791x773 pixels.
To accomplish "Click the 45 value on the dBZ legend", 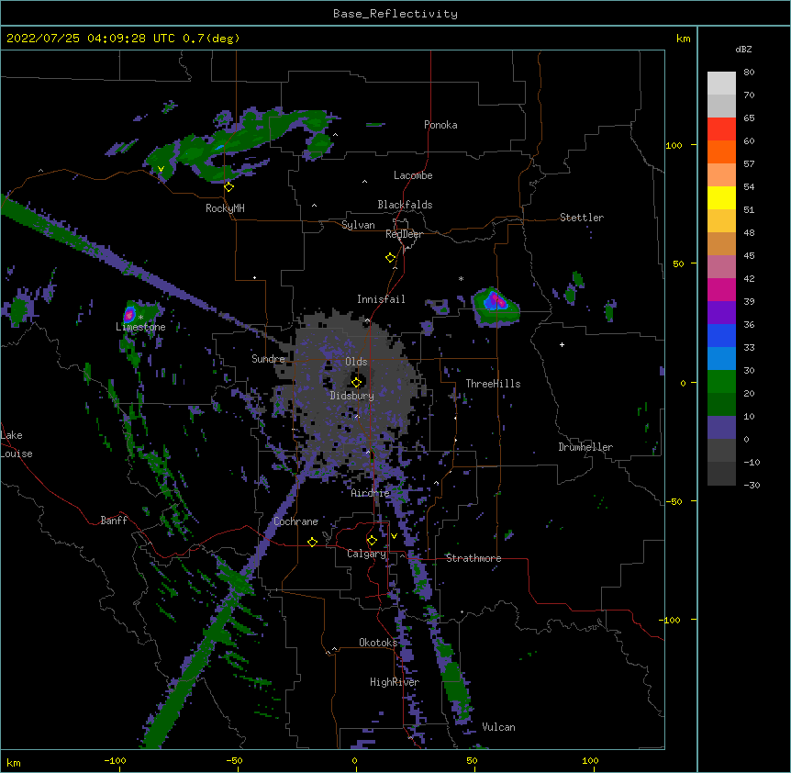I will pos(749,256).
